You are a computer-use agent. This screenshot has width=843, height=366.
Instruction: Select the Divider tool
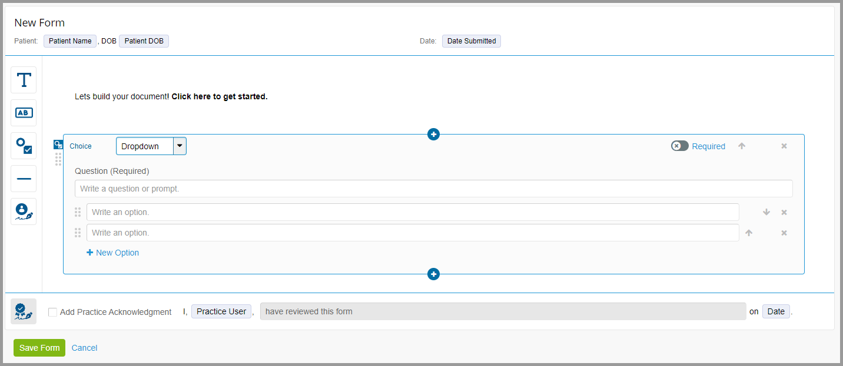pos(23,178)
